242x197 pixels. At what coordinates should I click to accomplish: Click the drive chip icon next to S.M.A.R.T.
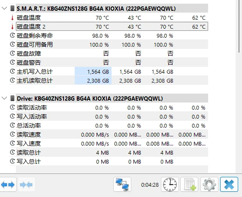[12, 9]
